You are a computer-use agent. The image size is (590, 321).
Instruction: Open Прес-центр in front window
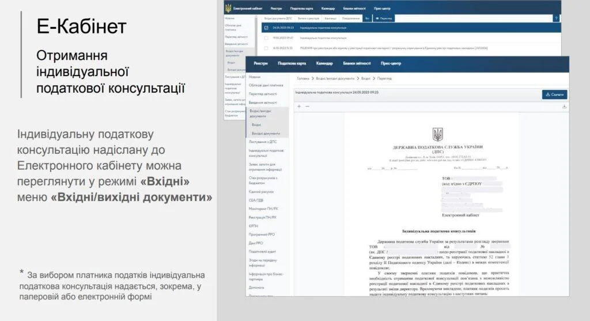(391, 63)
